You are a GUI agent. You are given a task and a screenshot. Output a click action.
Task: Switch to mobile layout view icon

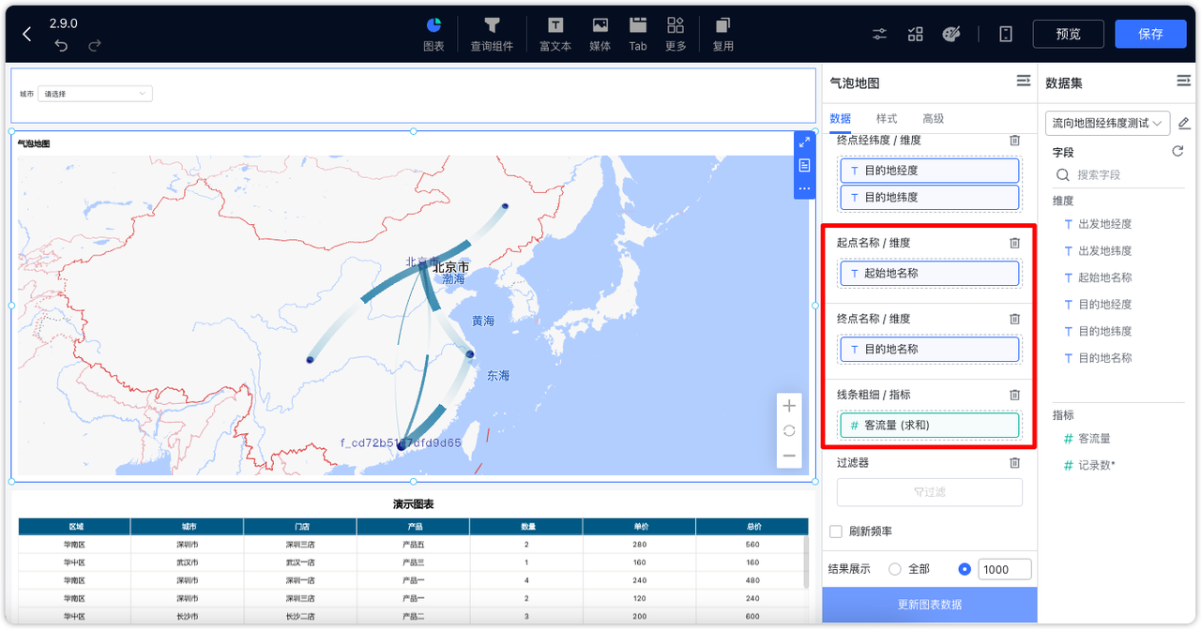pos(1005,33)
